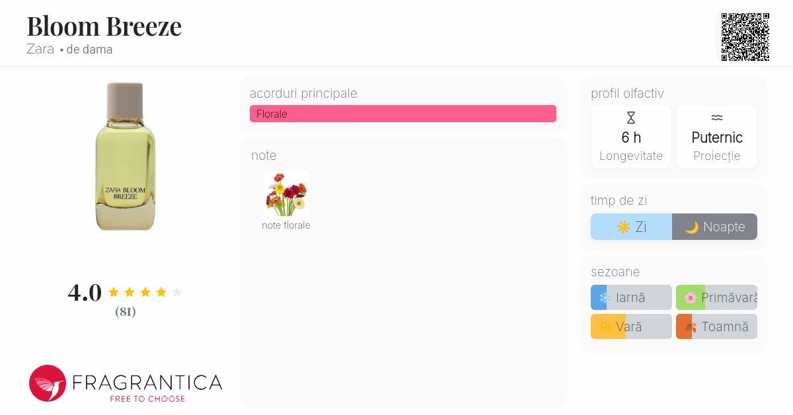Click the sun Vară icon
This screenshot has height=415, width=793.
point(605,327)
